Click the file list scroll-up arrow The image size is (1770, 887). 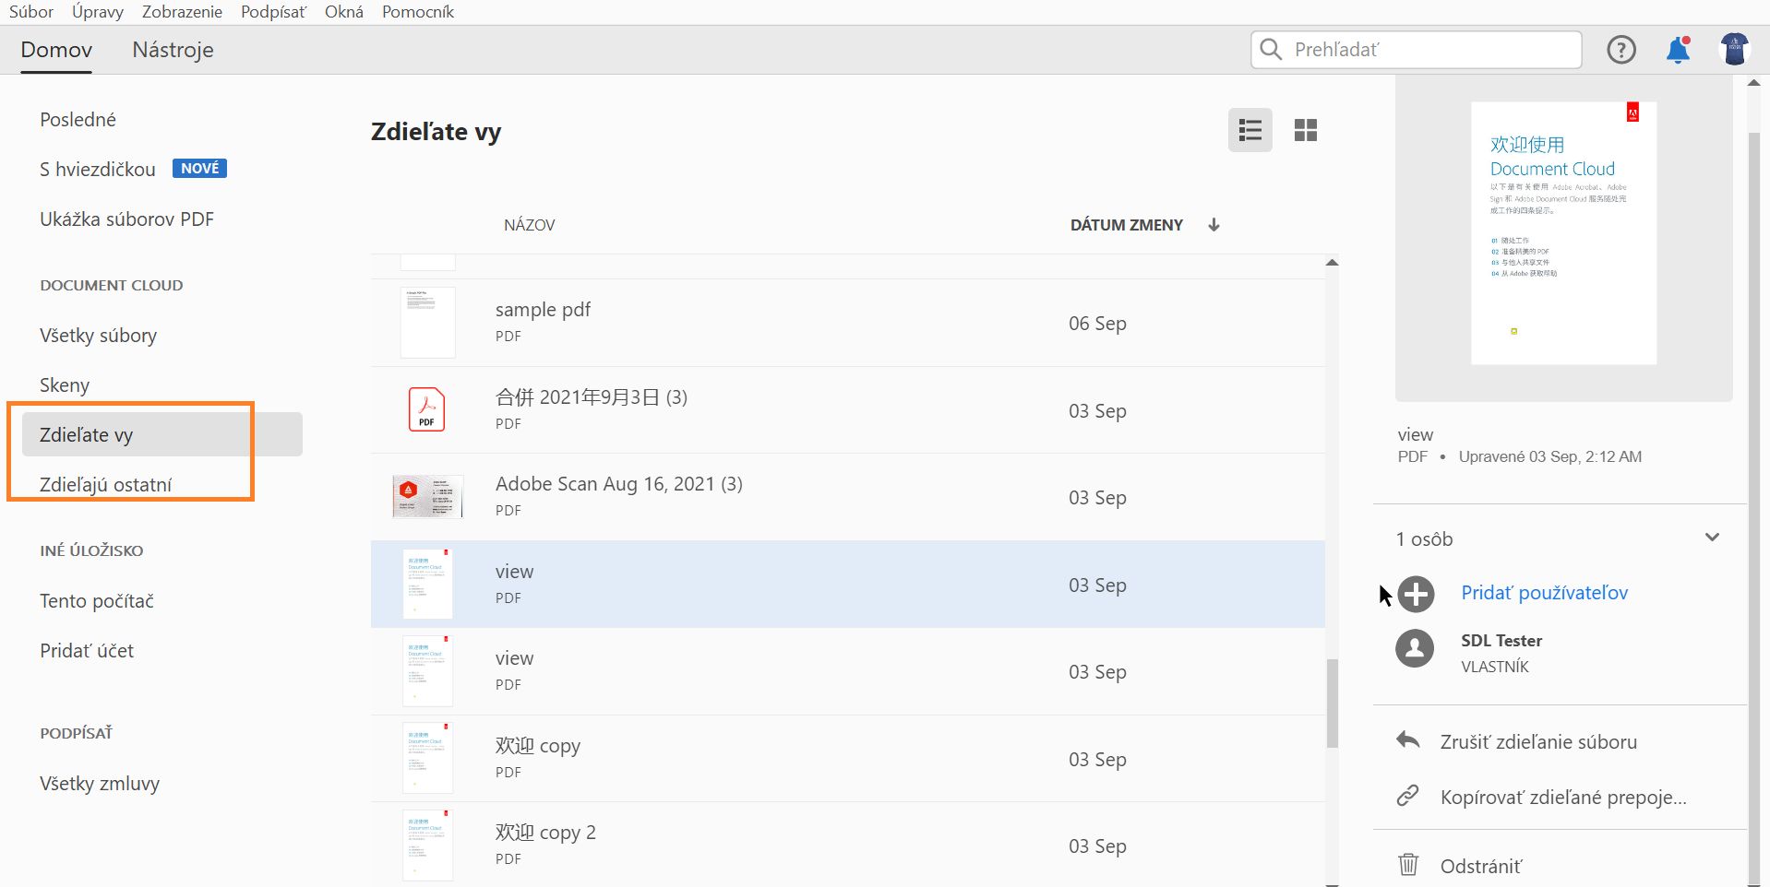click(1332, 263)
